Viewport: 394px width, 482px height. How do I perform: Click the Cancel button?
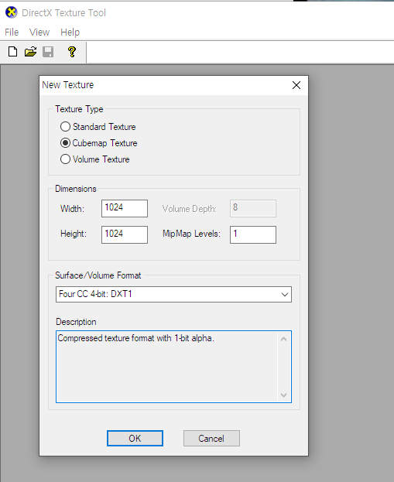coord(211,438)
